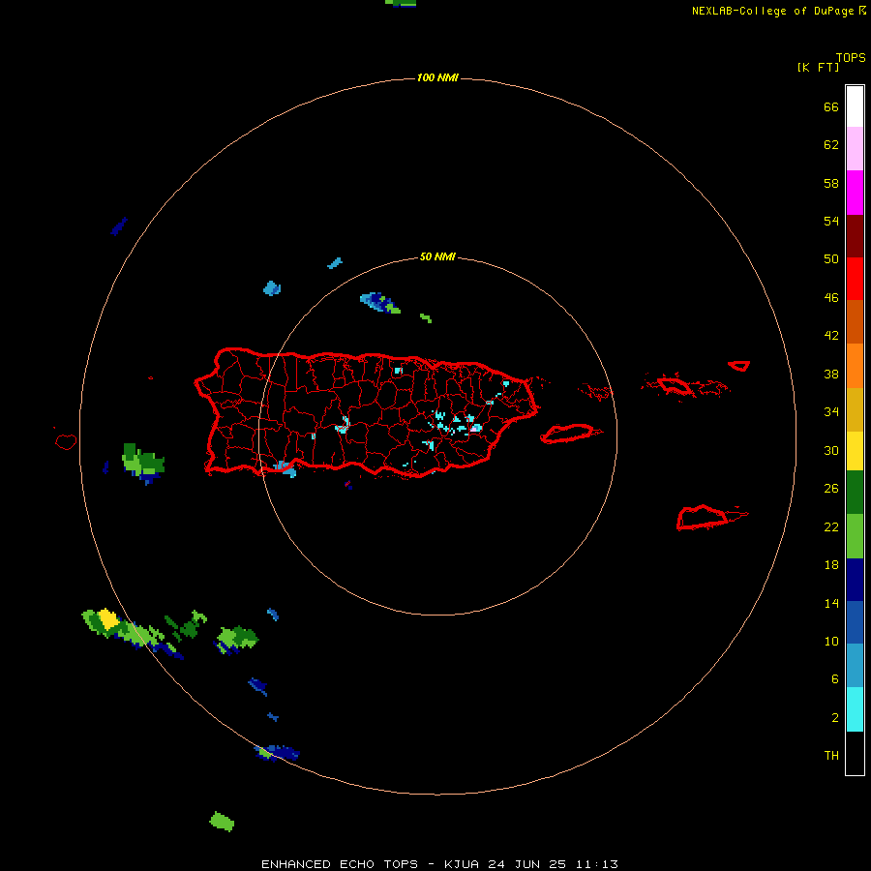This screenshot has height=871, width=871.
Task: Click the "38" legend value
Action: (831, 374)
